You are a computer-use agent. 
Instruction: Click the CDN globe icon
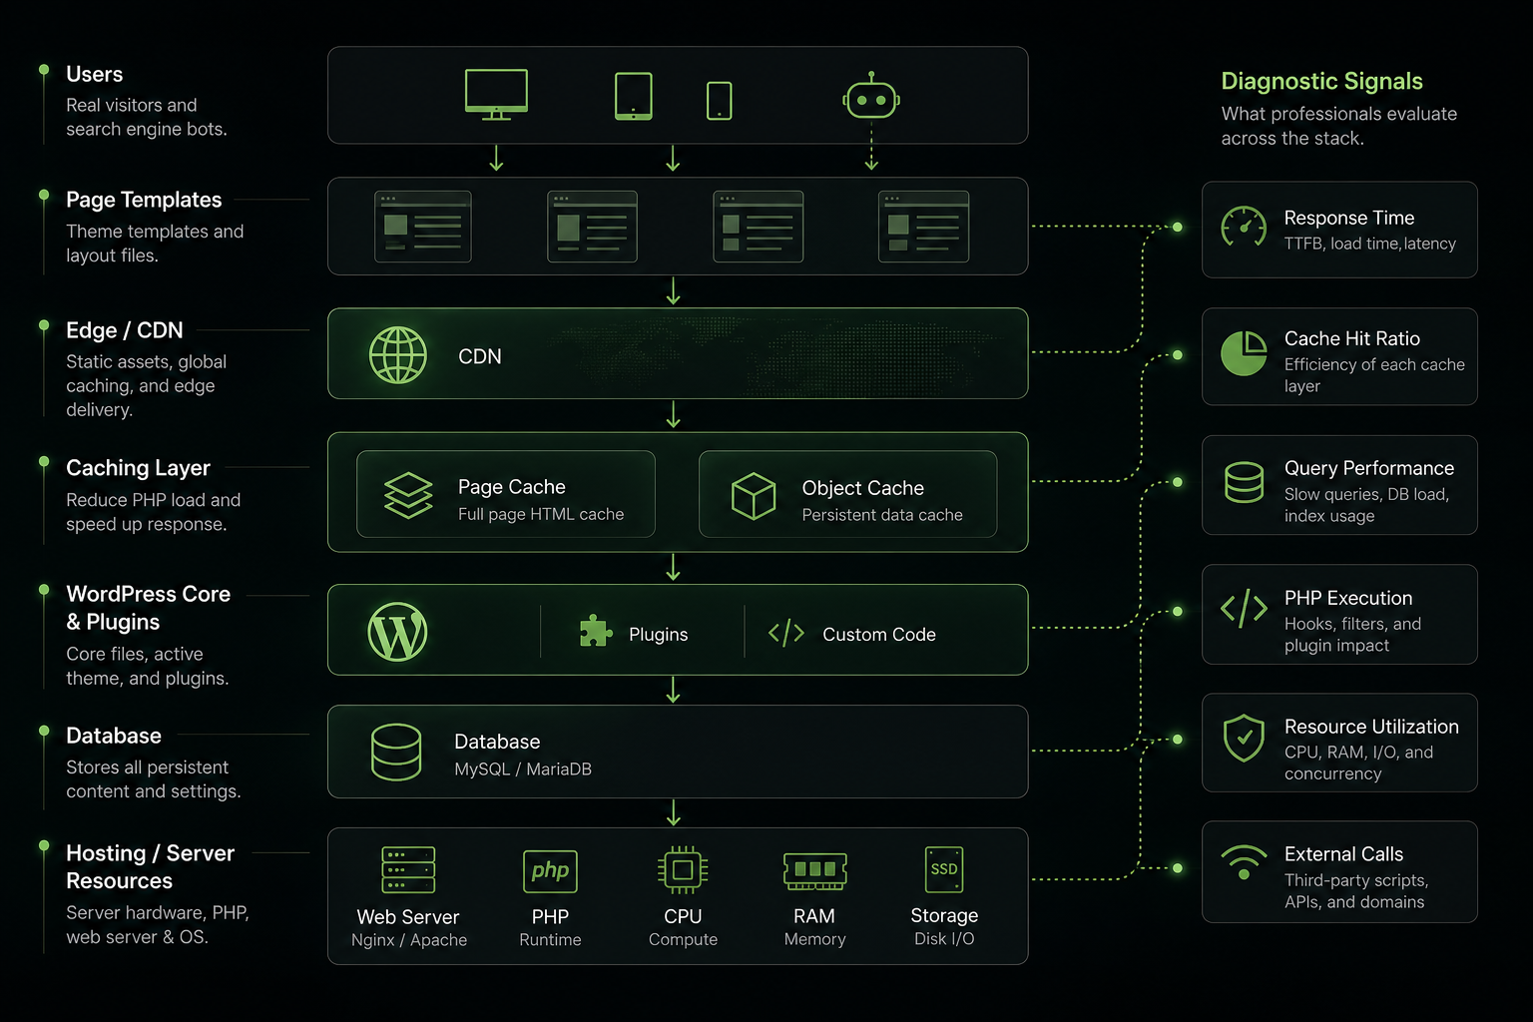398,355
